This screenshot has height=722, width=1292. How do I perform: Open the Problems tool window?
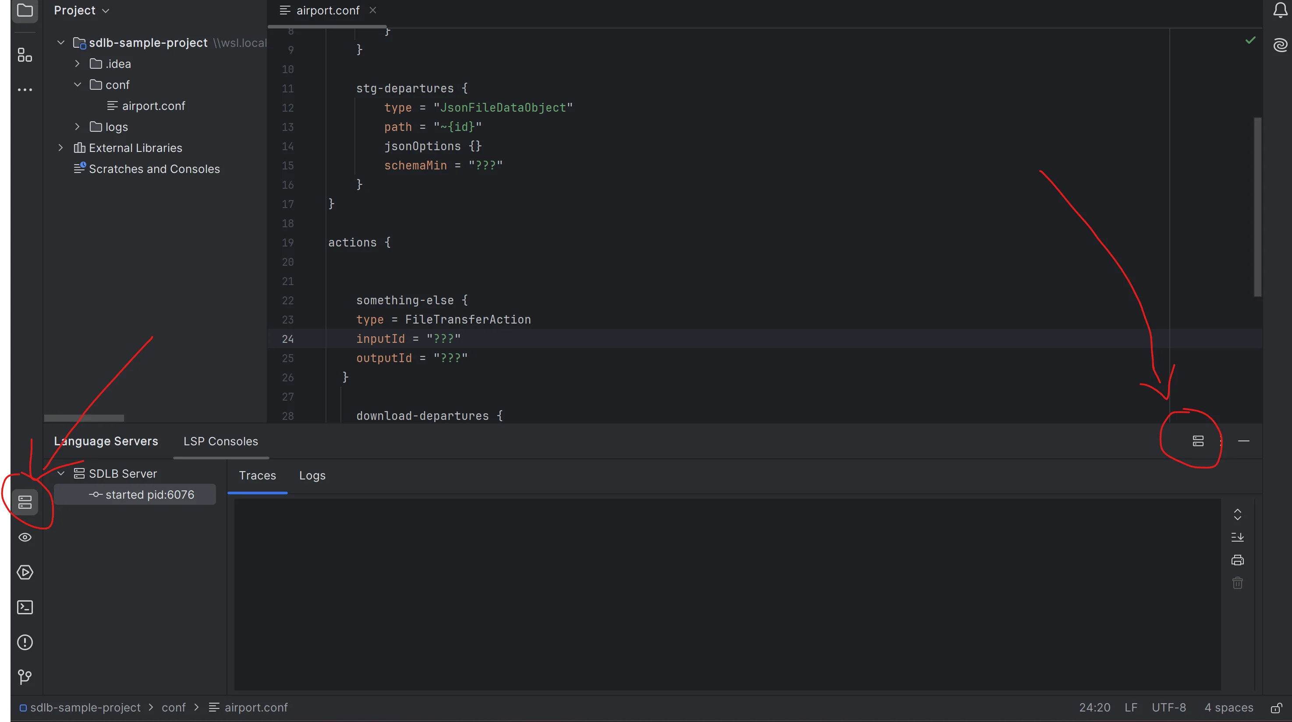point(25,642)
